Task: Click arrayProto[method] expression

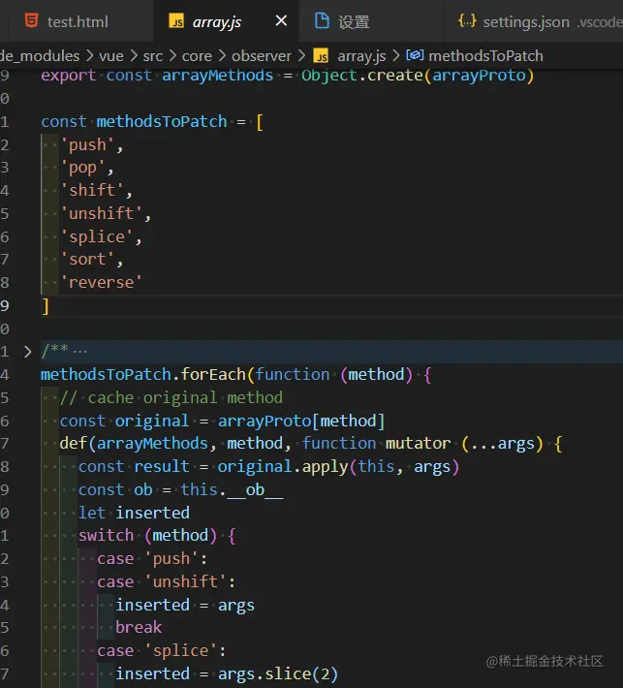Action: pyautogui.click(x=301, y=422)
